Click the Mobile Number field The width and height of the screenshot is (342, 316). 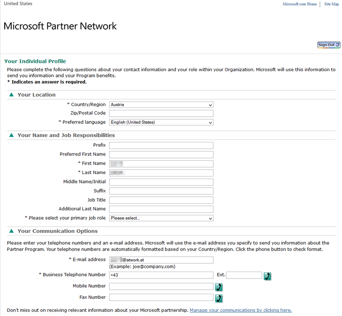(x=161, y=286)
